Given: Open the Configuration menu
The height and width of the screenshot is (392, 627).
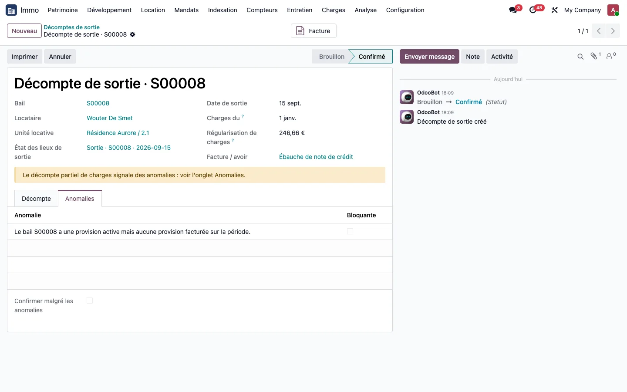Looking at the screenshot, I should coord(405,10).
